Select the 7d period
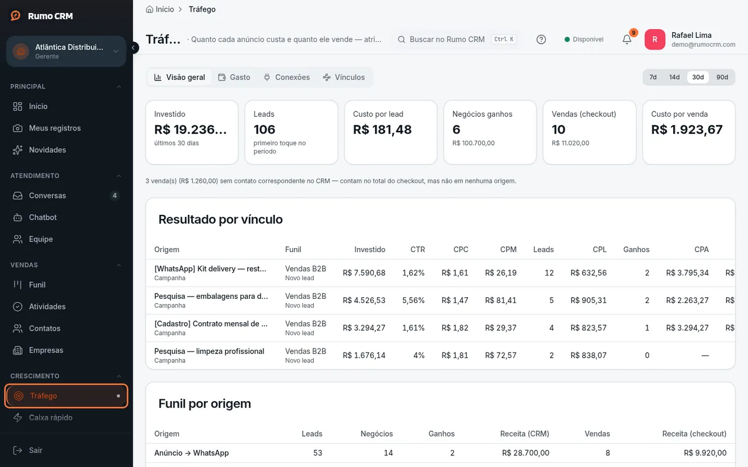This screenshot has height=467, width=748. (x=653, y=77)
